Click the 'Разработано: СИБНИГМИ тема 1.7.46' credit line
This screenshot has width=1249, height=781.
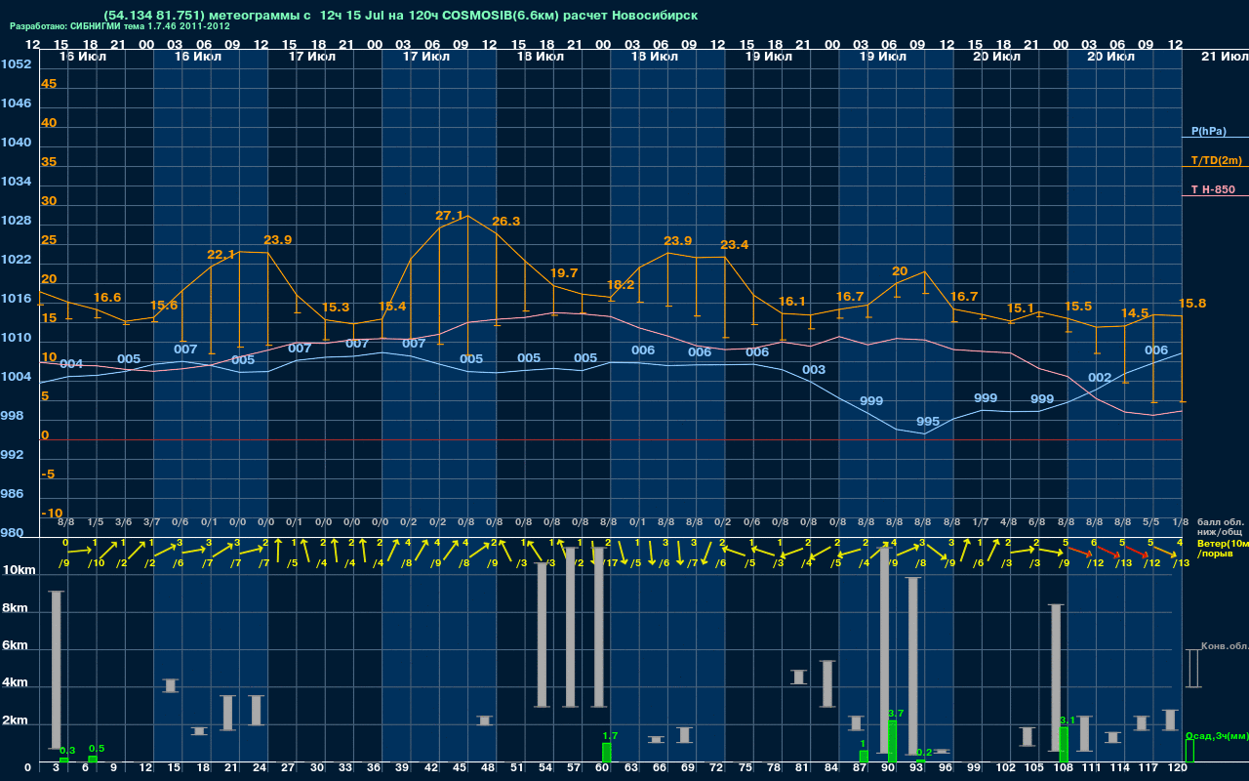pyautogui.click(x=120, y=26)
